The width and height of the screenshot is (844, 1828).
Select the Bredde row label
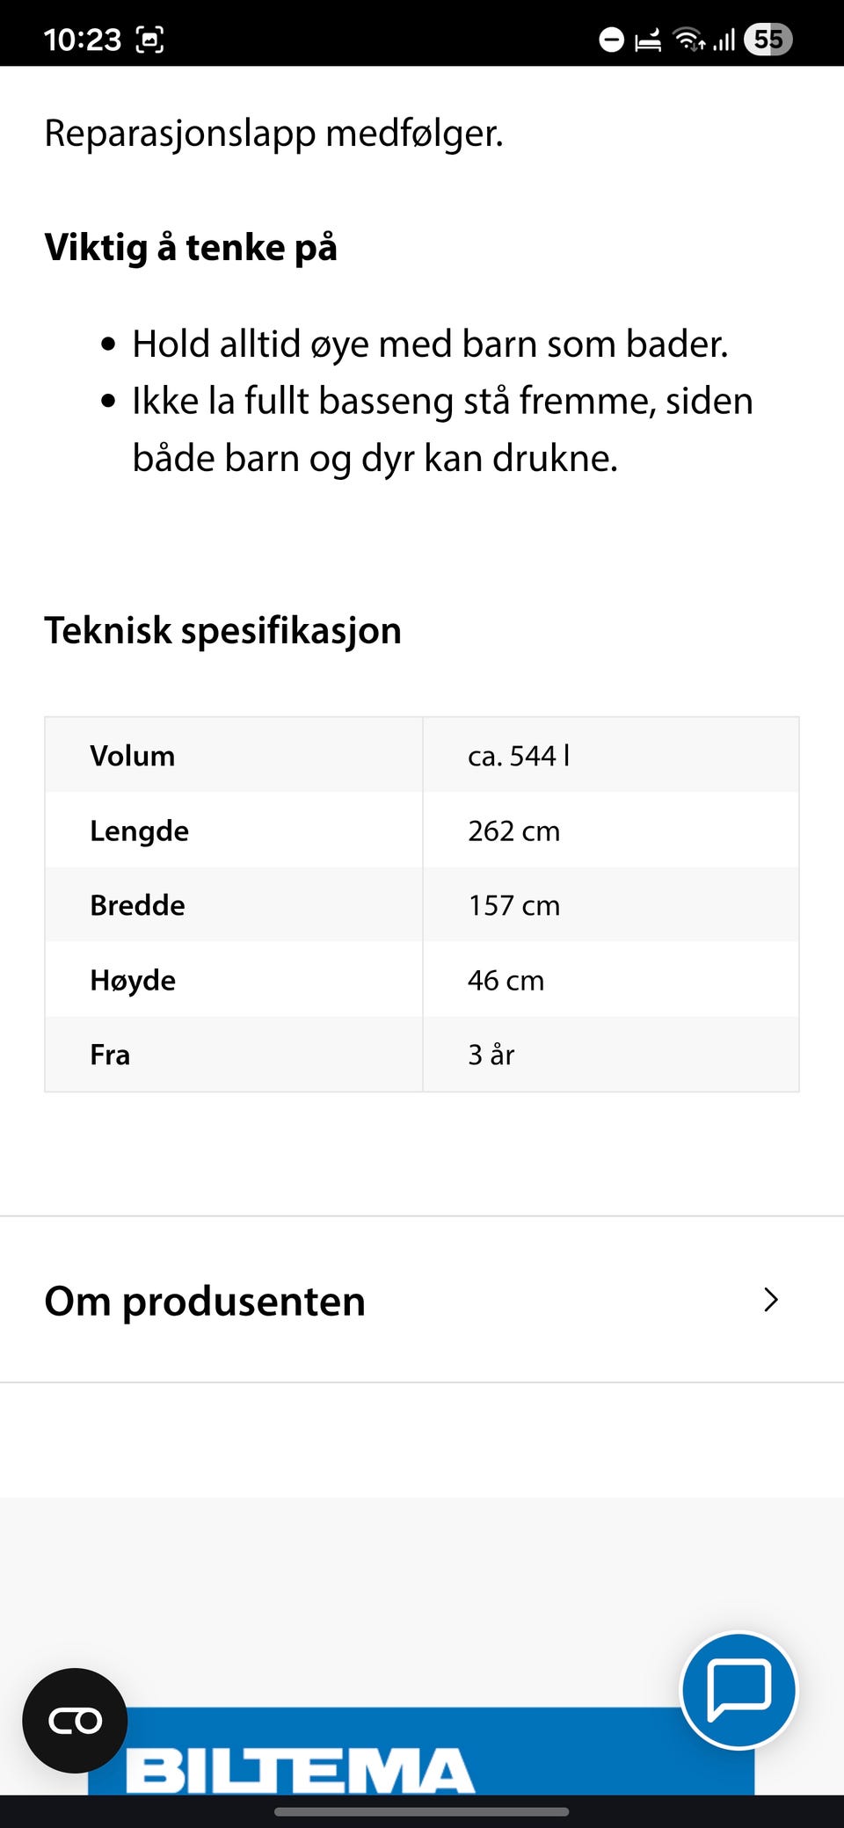[x=137, y=905]
